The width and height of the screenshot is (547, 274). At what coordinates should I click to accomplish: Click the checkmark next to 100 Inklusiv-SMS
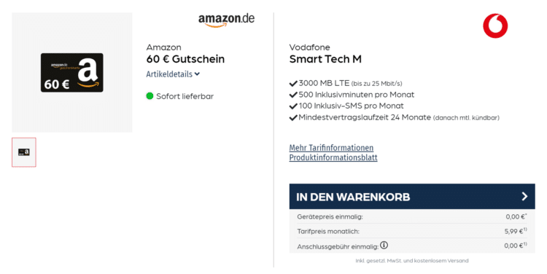[x=293, y=106]
